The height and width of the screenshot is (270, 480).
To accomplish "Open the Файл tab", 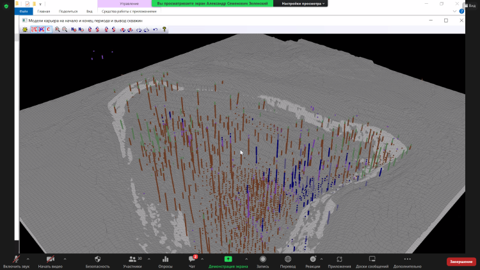I will click(23, 12).
